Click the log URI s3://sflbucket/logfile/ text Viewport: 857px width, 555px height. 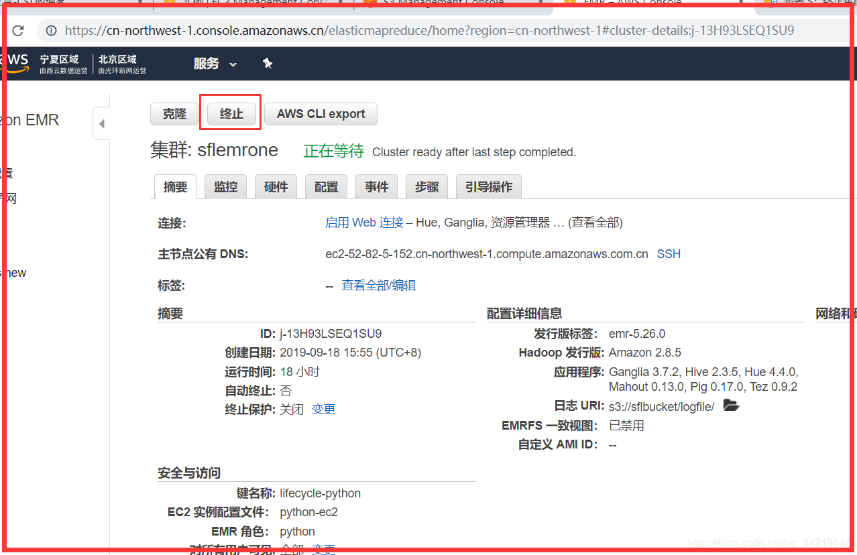[x=662, y=406]
